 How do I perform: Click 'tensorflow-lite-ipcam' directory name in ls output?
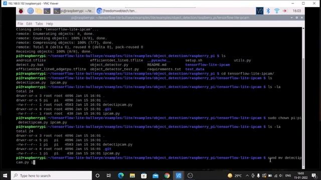[207, 64]
